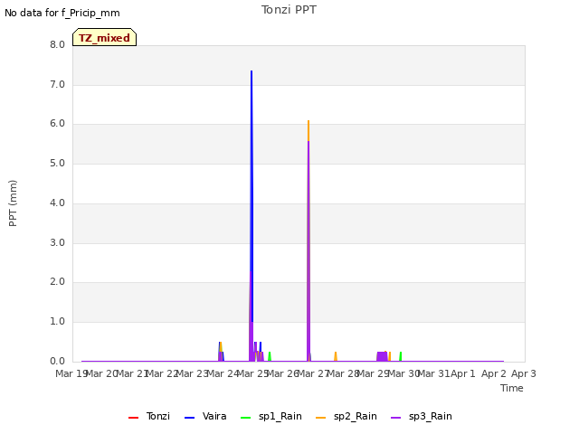Click the green sp1_Rain spike near Mar 30
The width and height of the screenshot is (579, 434).
401,356
